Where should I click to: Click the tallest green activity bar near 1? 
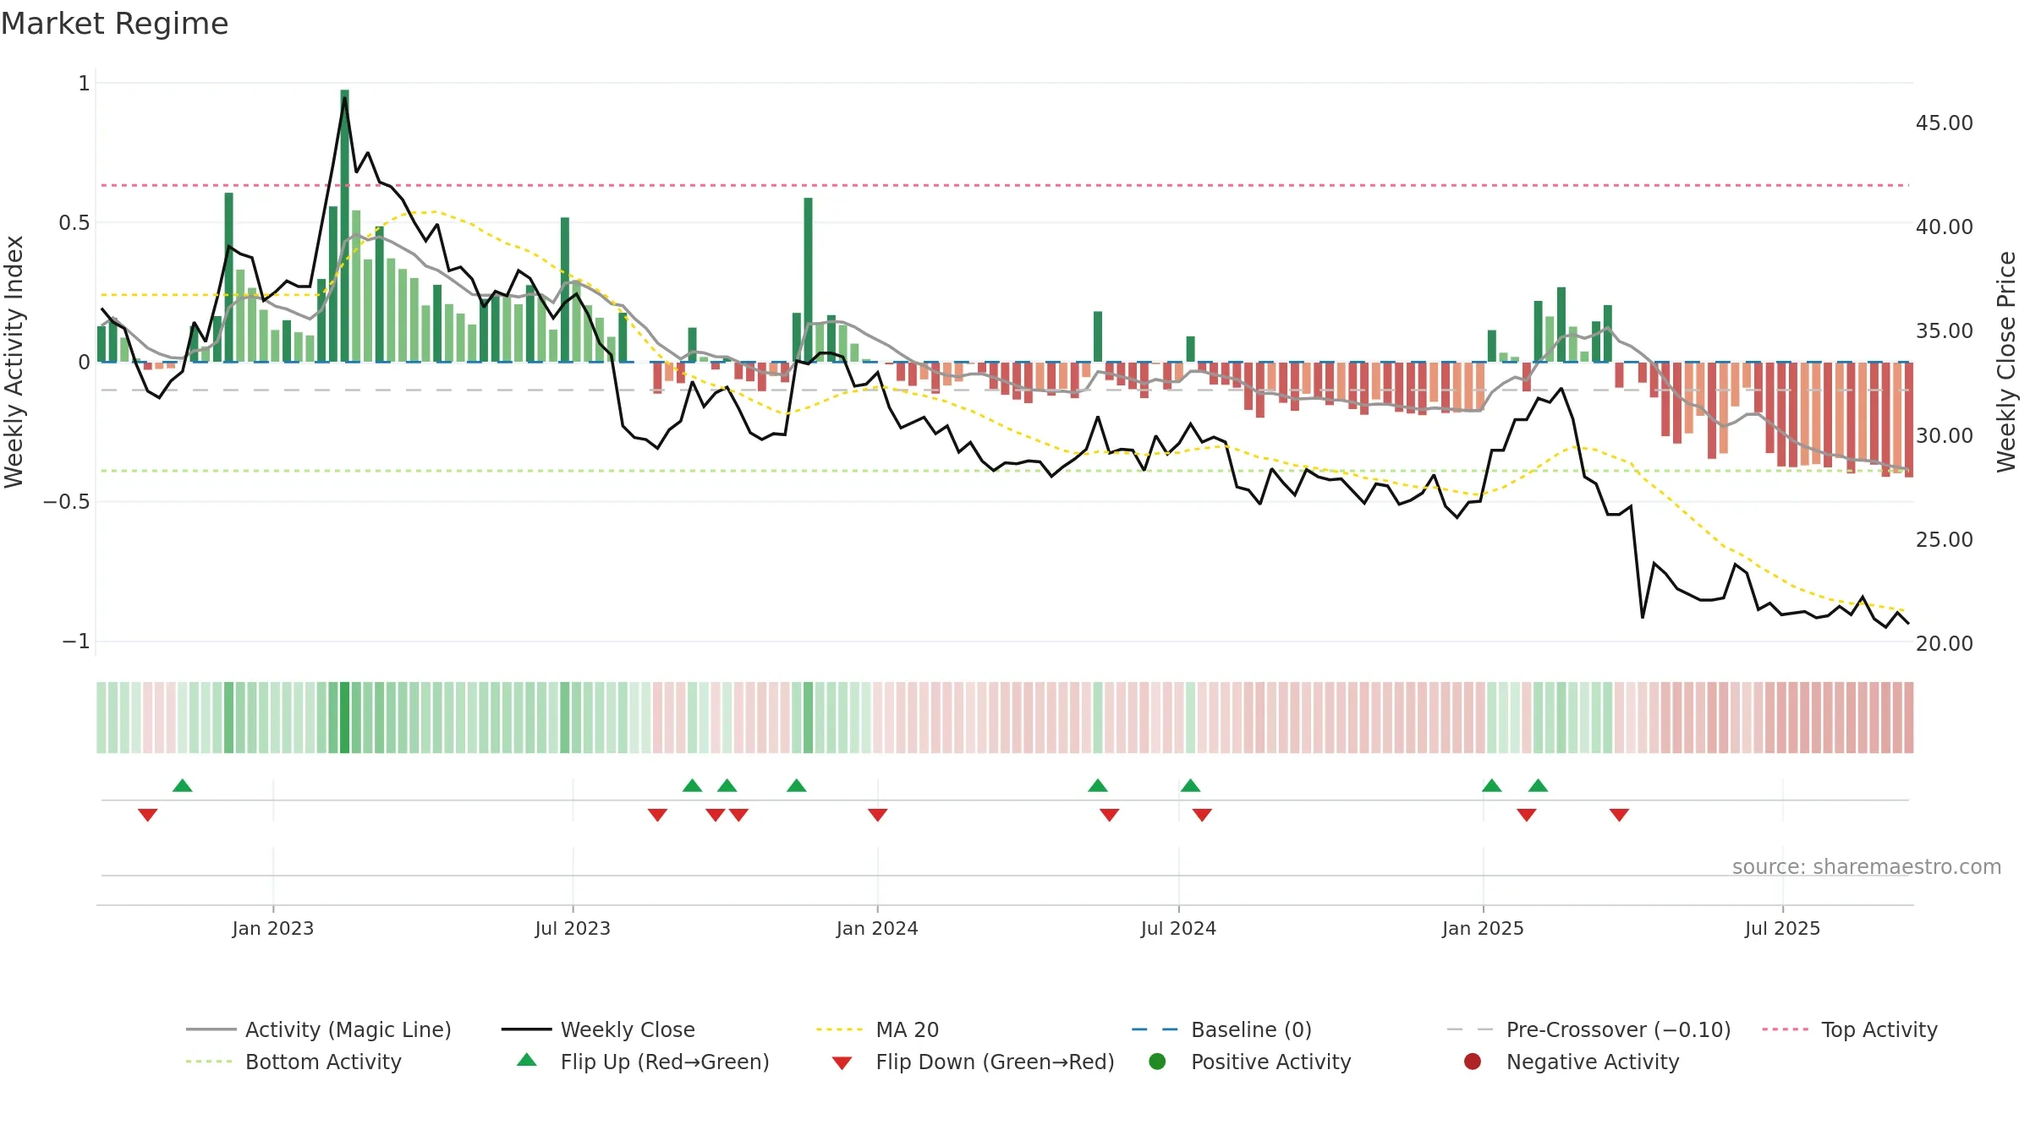[x=345, y=226]
